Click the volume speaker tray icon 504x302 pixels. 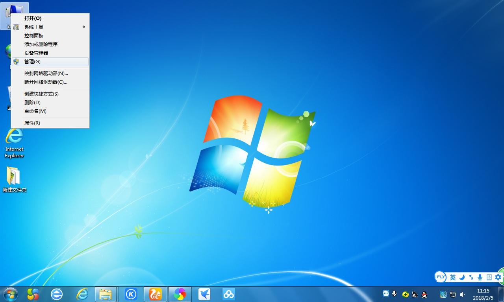click(462, 294)
